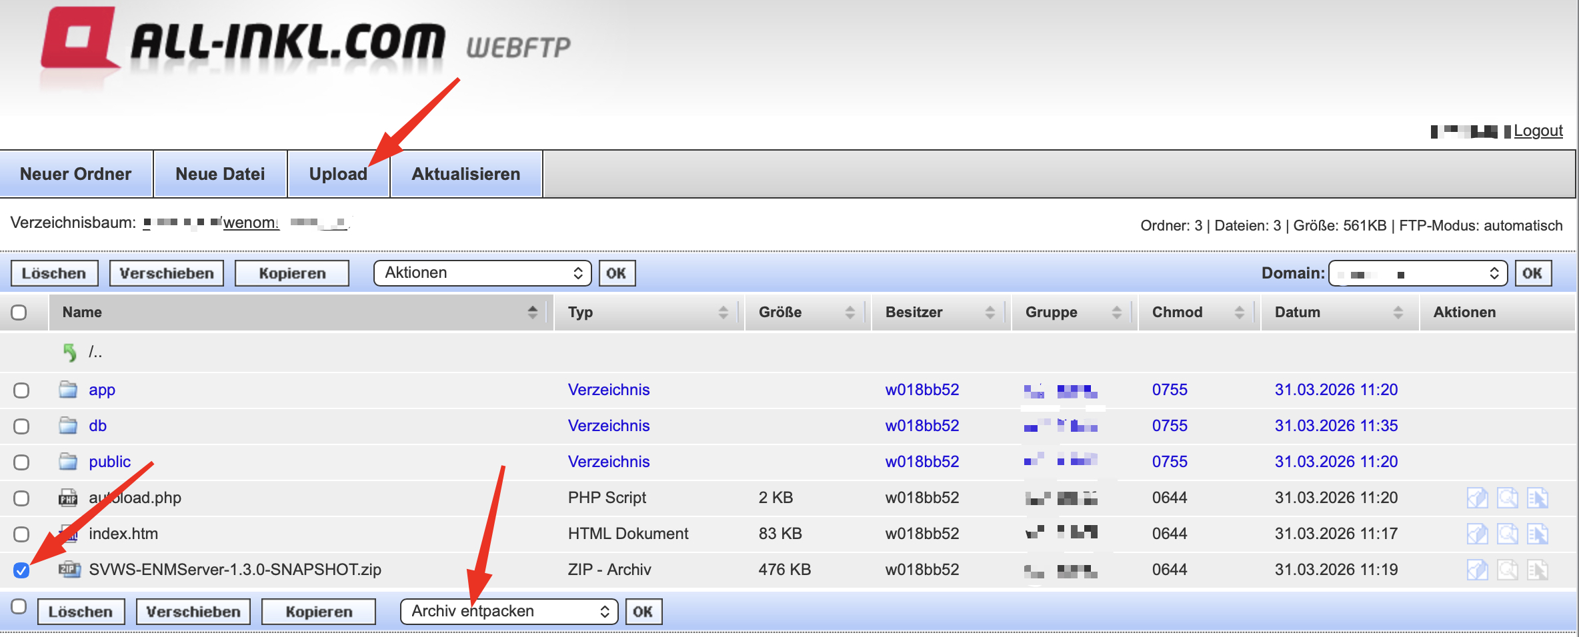Click the ZIP file icon for SVWS-ENMServer

point(69,570)
